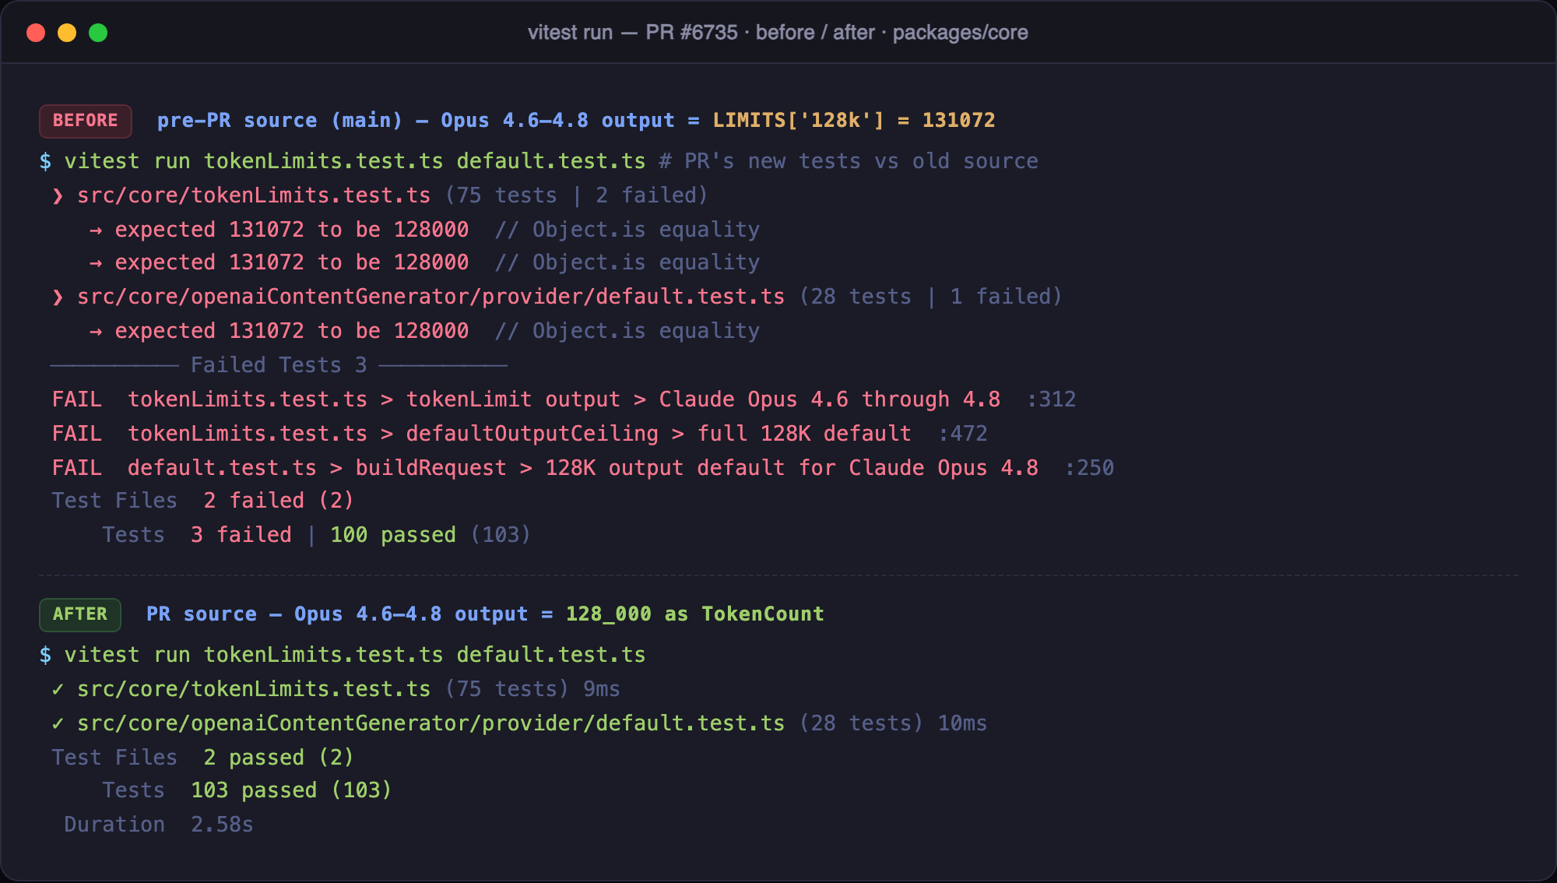This screenshot has height=883, width=1557.
Task: Click FAIL line 'full 128K default'
Action: (482, 434)
